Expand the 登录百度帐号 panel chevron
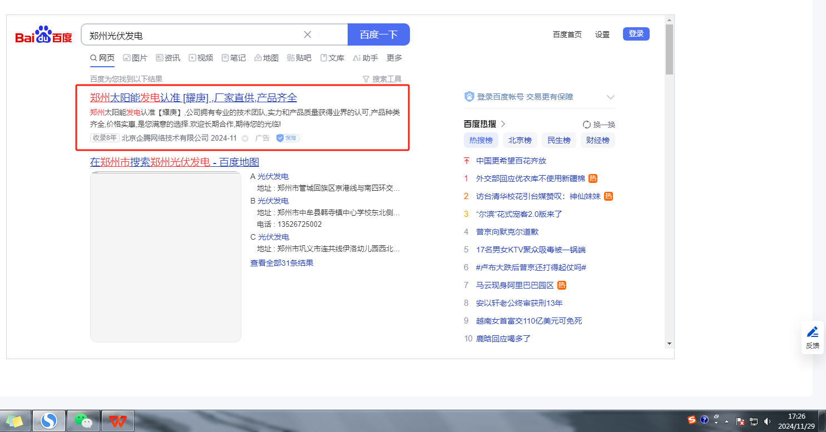The image size is (826, 432). pyautogui.click(x=610, y=97)
